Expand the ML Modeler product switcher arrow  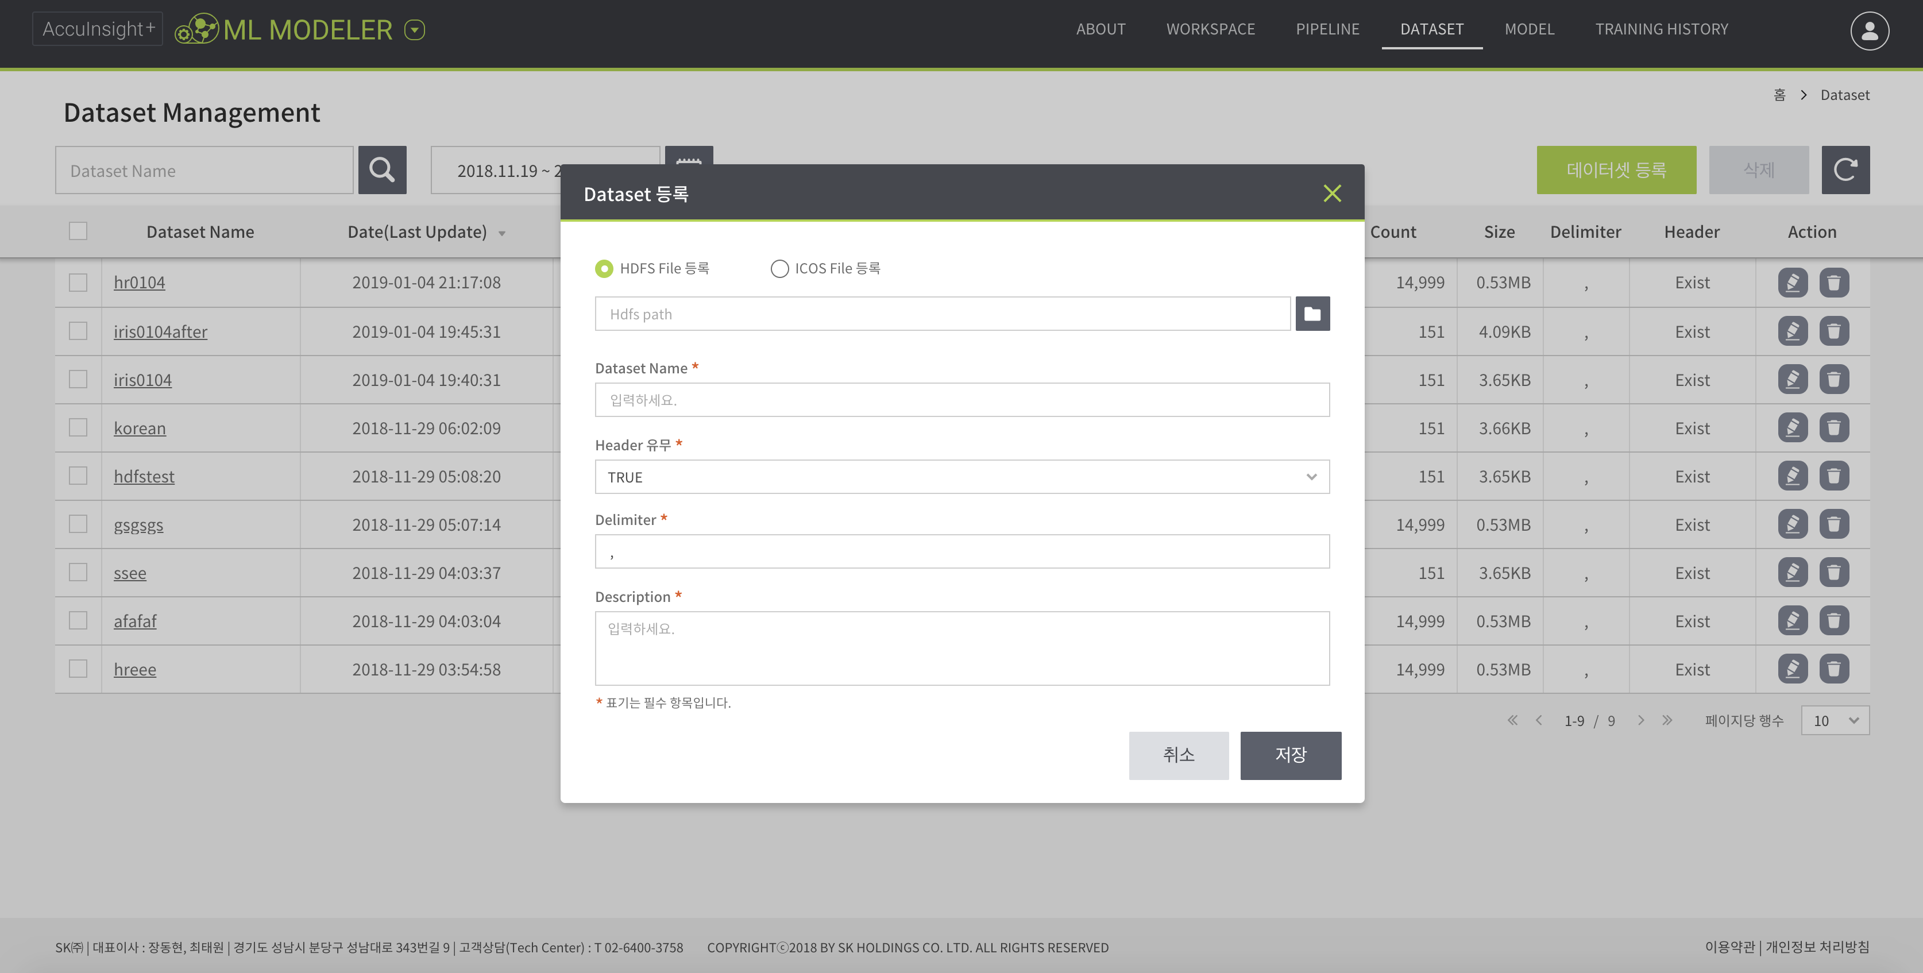pyautogui.click(x=414, y=30)
